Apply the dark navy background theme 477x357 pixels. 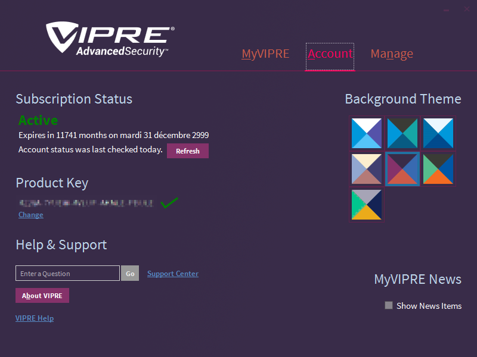438,133
